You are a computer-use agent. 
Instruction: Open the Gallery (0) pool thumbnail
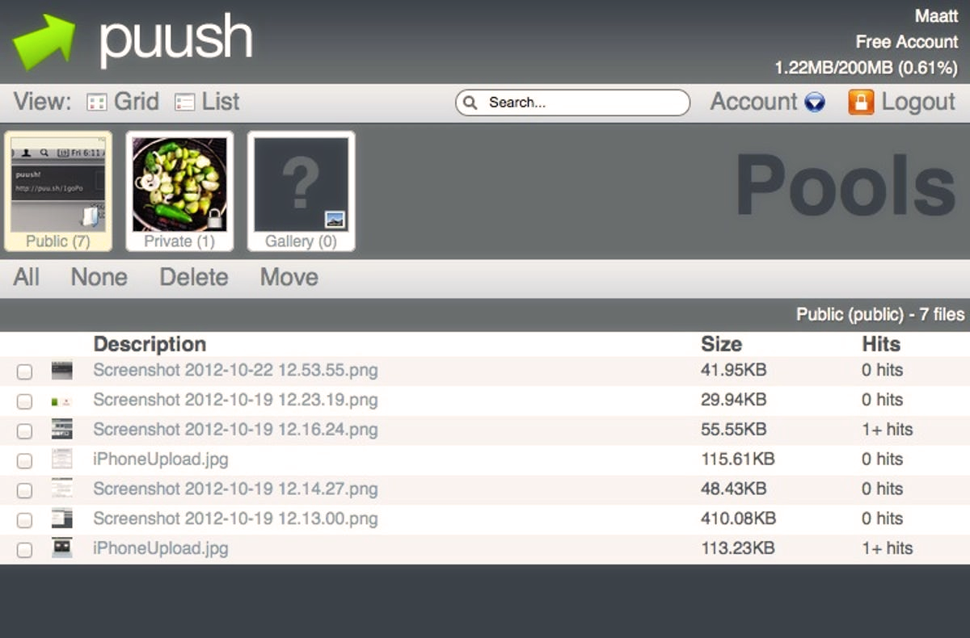301,191
